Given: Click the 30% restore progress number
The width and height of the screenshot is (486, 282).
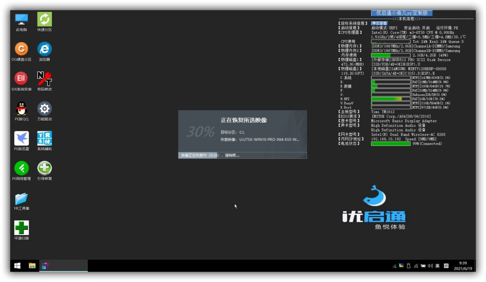Looking at the screenshot, I should coord(200,132).
